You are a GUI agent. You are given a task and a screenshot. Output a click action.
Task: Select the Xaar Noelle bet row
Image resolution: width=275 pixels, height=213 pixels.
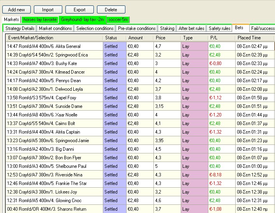[x=140, y=115]
